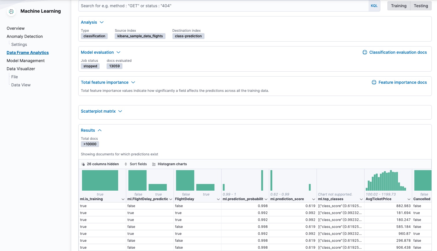Click the Machine Learning app logo icon
Image resolution: width=437 pixels, height=251 pixels.
11,11
